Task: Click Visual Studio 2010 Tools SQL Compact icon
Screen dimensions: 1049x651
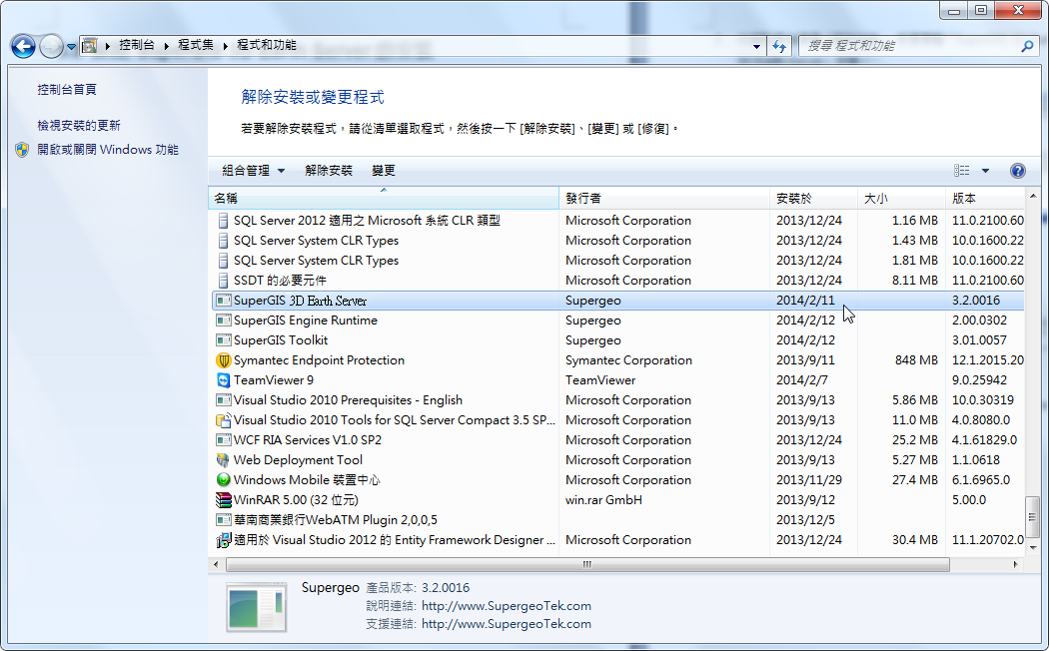Action: (224, 420)
